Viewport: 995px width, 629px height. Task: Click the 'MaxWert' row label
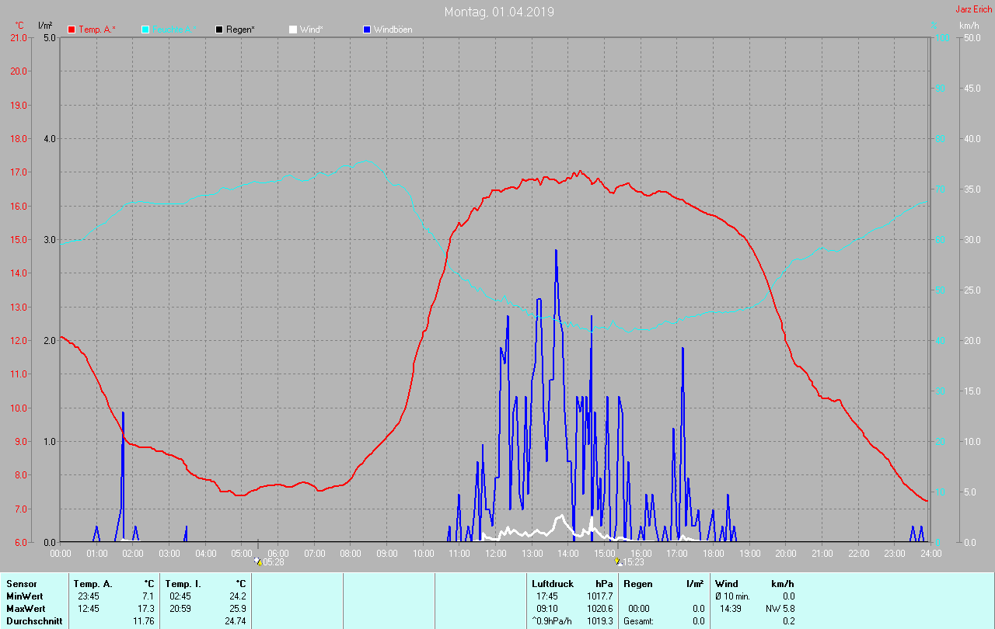(x=26, y=608)
